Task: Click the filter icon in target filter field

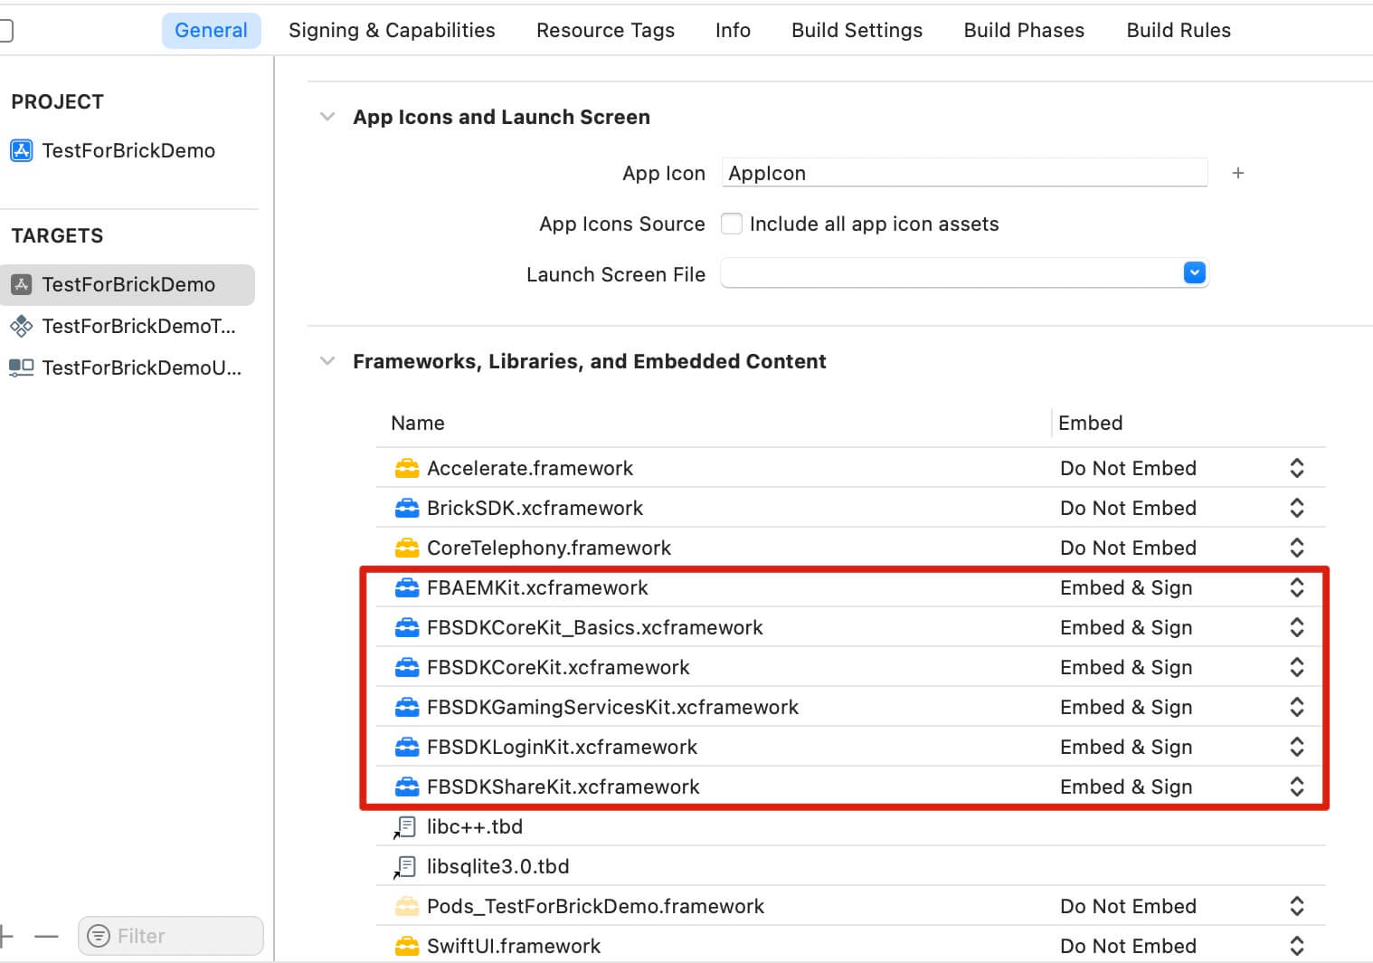Action: [x=99, y=936]
